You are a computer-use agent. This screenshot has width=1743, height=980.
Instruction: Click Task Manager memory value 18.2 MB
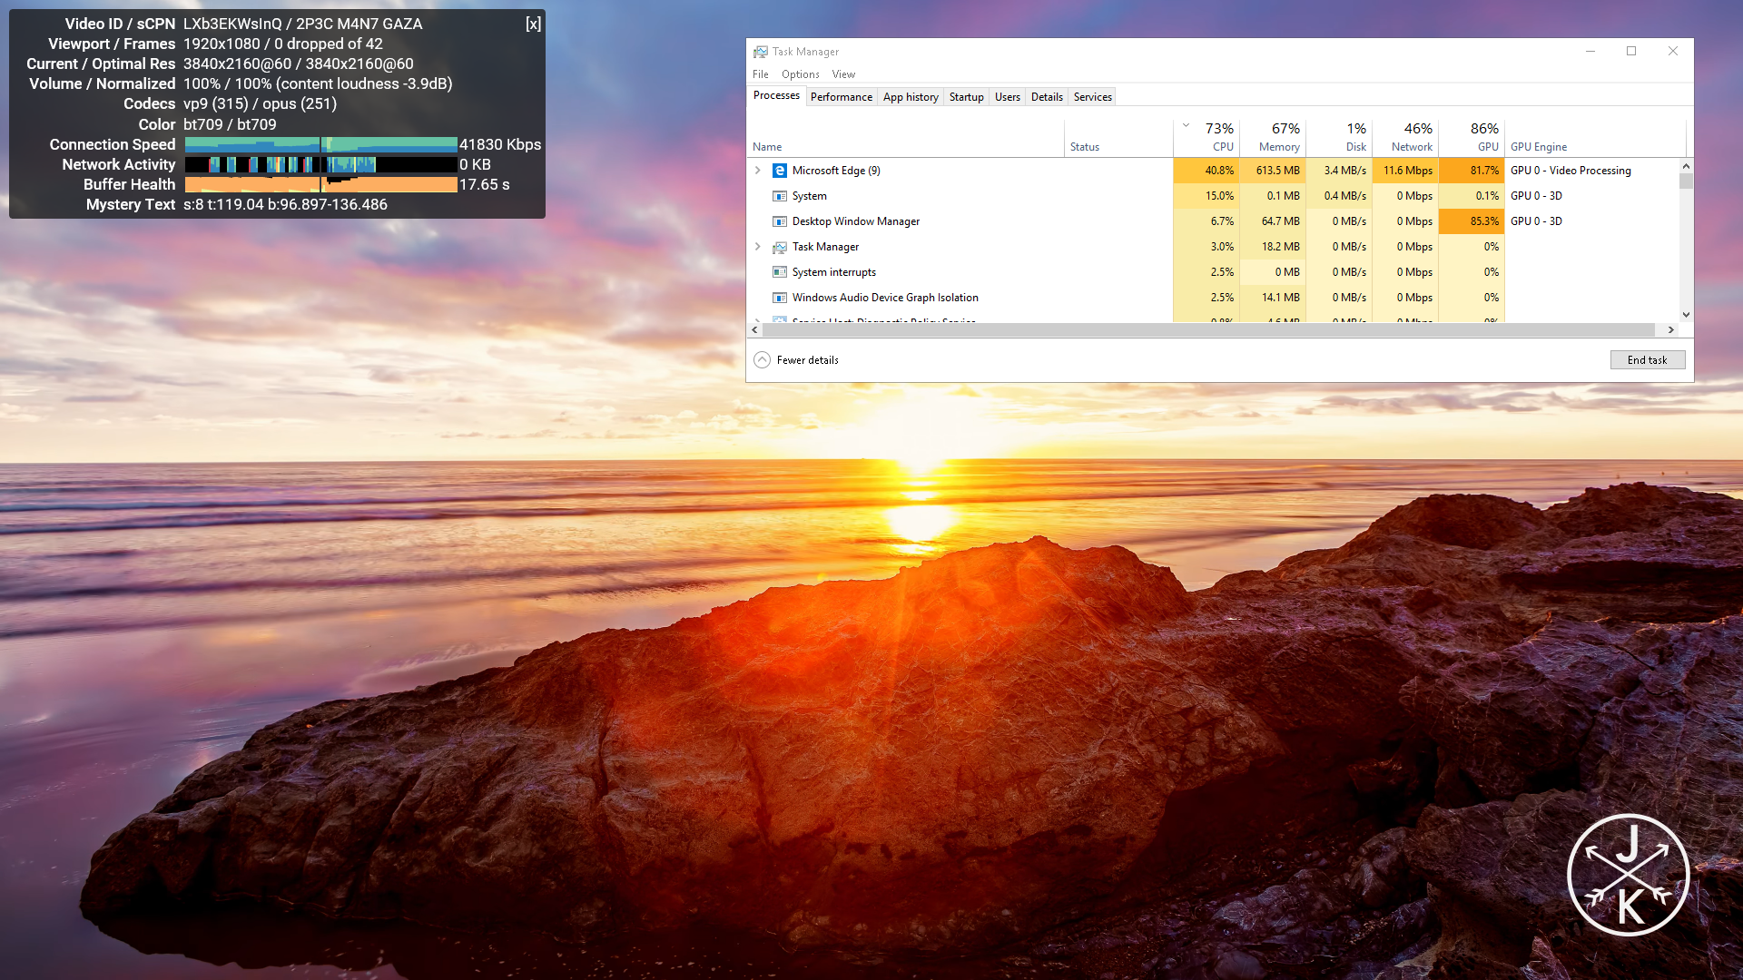[1273, 247]
